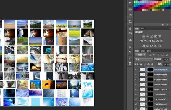Open the layer filter type dropdown
The height and width of the screenshot is (110, 171).
coord(140,55)
